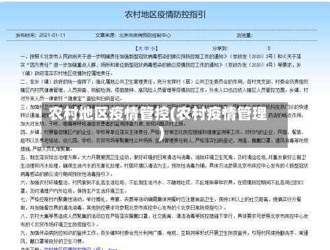
Task: Click paragraph 六 about 加强农村环境整治
Action: (x=162, y=187)
